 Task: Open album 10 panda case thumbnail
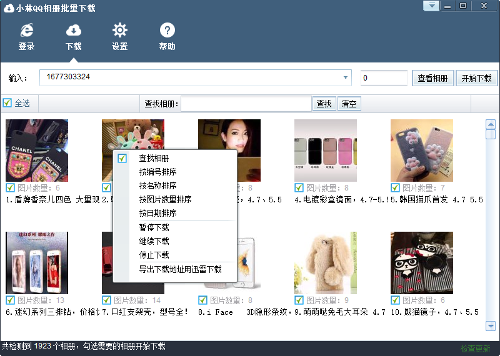click(x=422, y=263)
